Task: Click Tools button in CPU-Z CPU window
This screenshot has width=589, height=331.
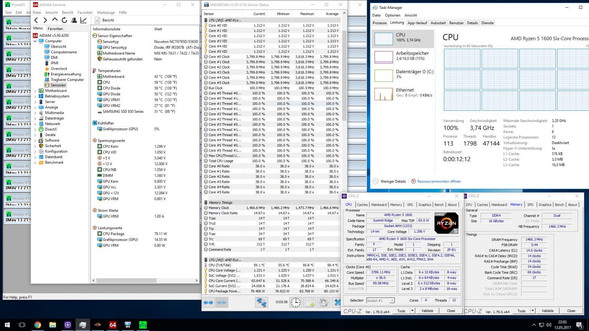Action: 401,311
